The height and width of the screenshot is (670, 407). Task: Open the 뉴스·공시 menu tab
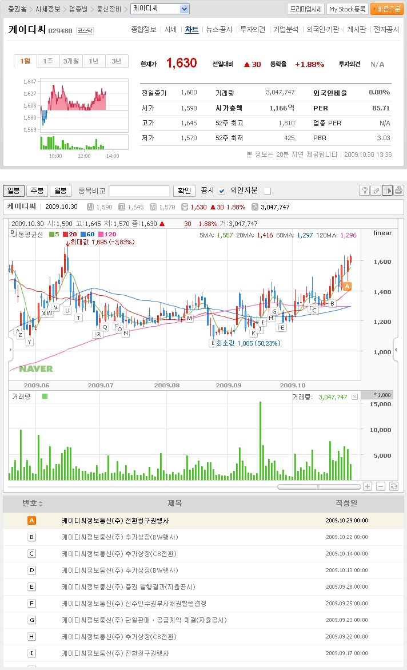pos(219,30)
